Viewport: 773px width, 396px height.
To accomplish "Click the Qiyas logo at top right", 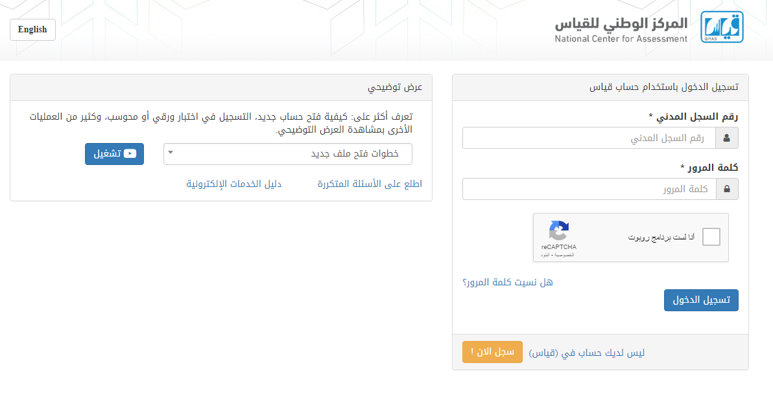I will tap(722, 26).
